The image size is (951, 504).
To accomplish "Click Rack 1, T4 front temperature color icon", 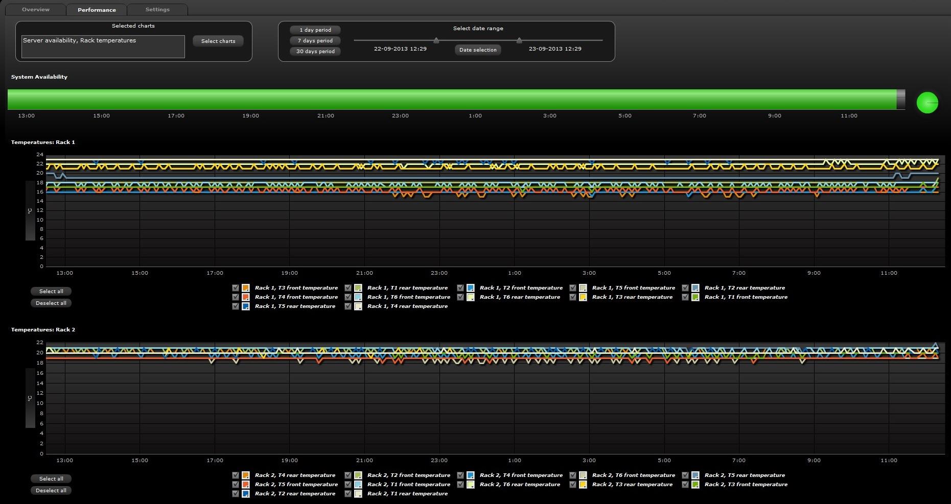I will (246, 297).
